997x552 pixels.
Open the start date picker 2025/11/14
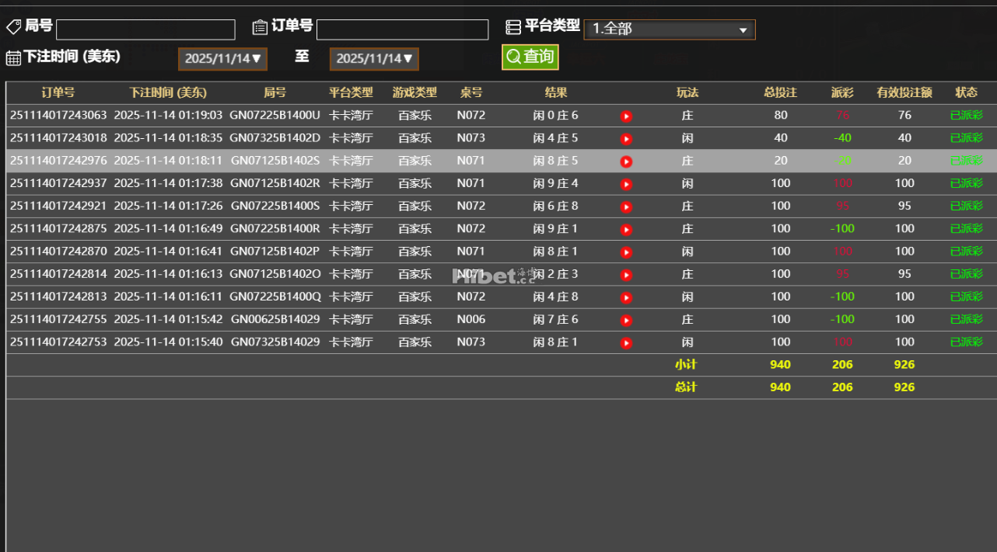[222, 57]
